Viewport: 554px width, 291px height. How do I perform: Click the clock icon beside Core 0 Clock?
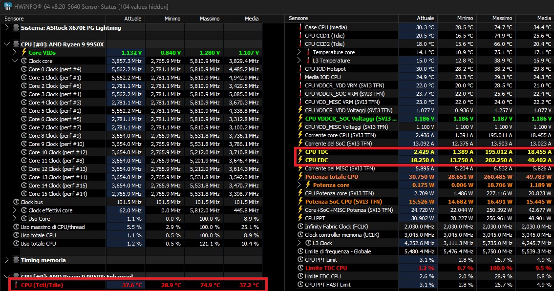point(23,69)
